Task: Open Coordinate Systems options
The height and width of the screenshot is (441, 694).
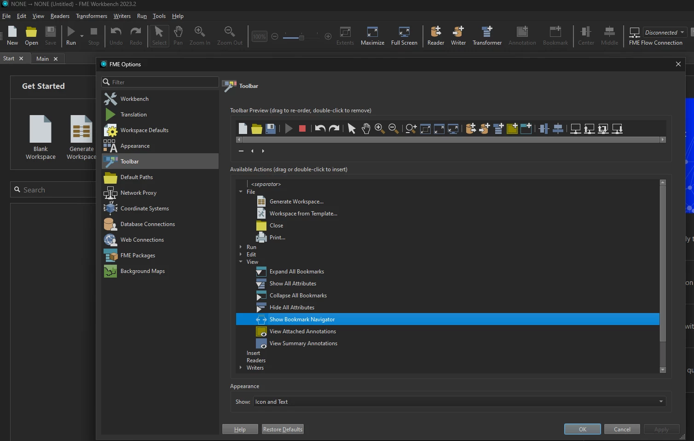Action: click(x=160, y=209)
